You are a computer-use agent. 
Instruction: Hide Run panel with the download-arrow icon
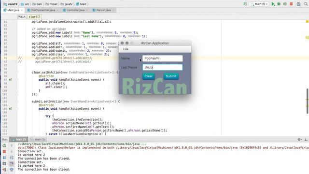(306, 140)
